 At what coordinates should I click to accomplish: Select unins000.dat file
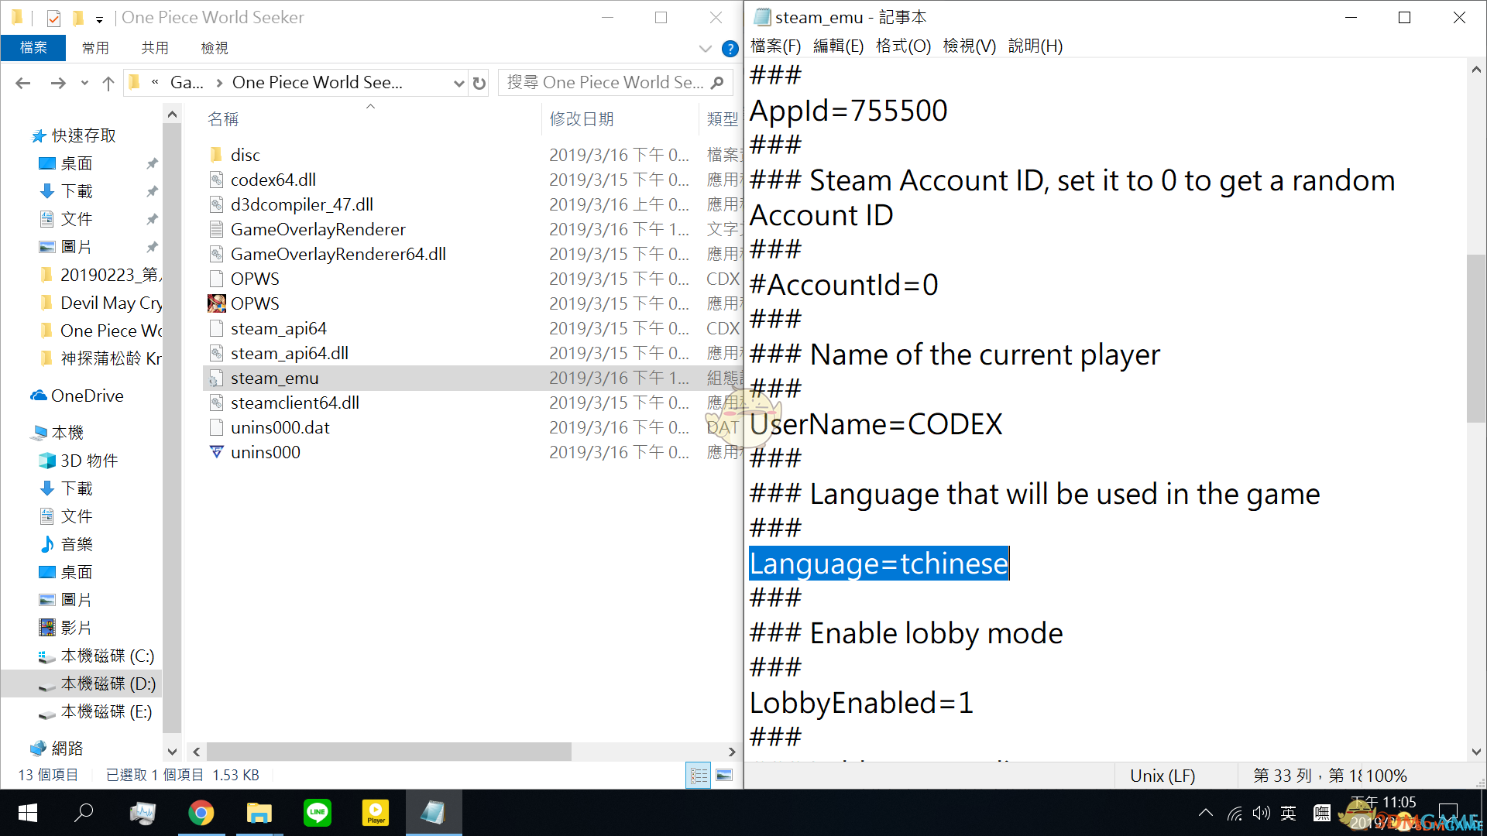pyautogui.click(x=280, y=427)
